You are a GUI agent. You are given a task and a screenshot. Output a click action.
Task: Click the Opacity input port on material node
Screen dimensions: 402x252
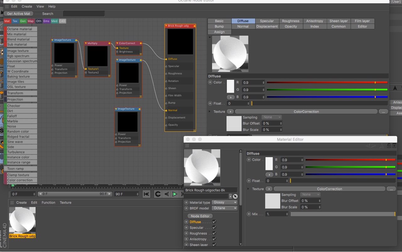coord(166,125)
